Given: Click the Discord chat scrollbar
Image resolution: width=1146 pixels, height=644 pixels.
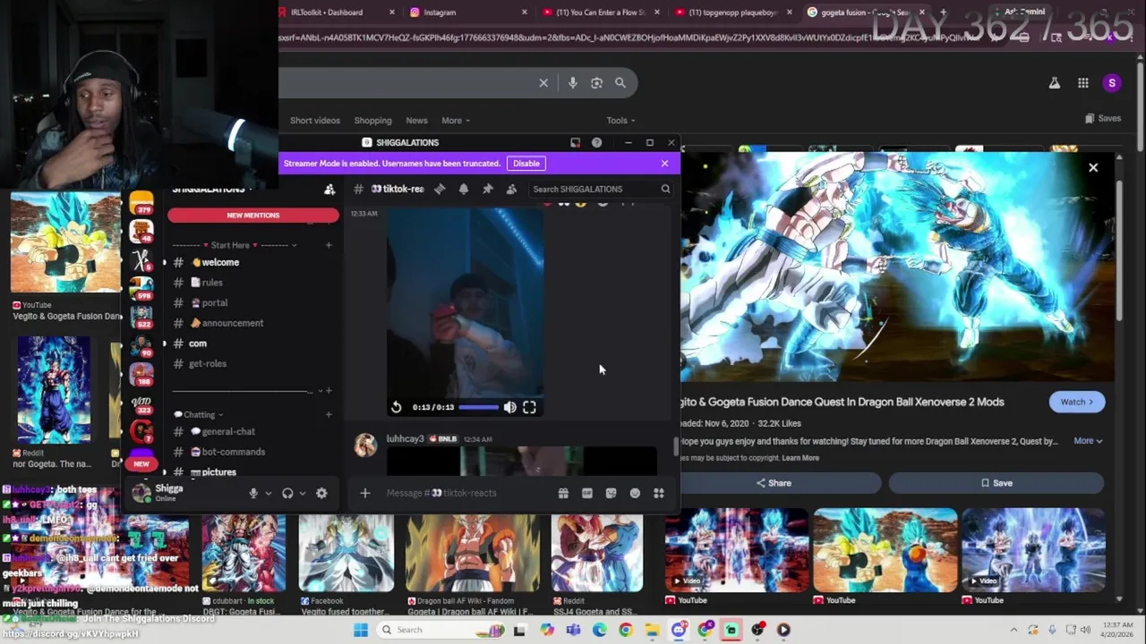Looking at the screenshot, I should (676, 445).
